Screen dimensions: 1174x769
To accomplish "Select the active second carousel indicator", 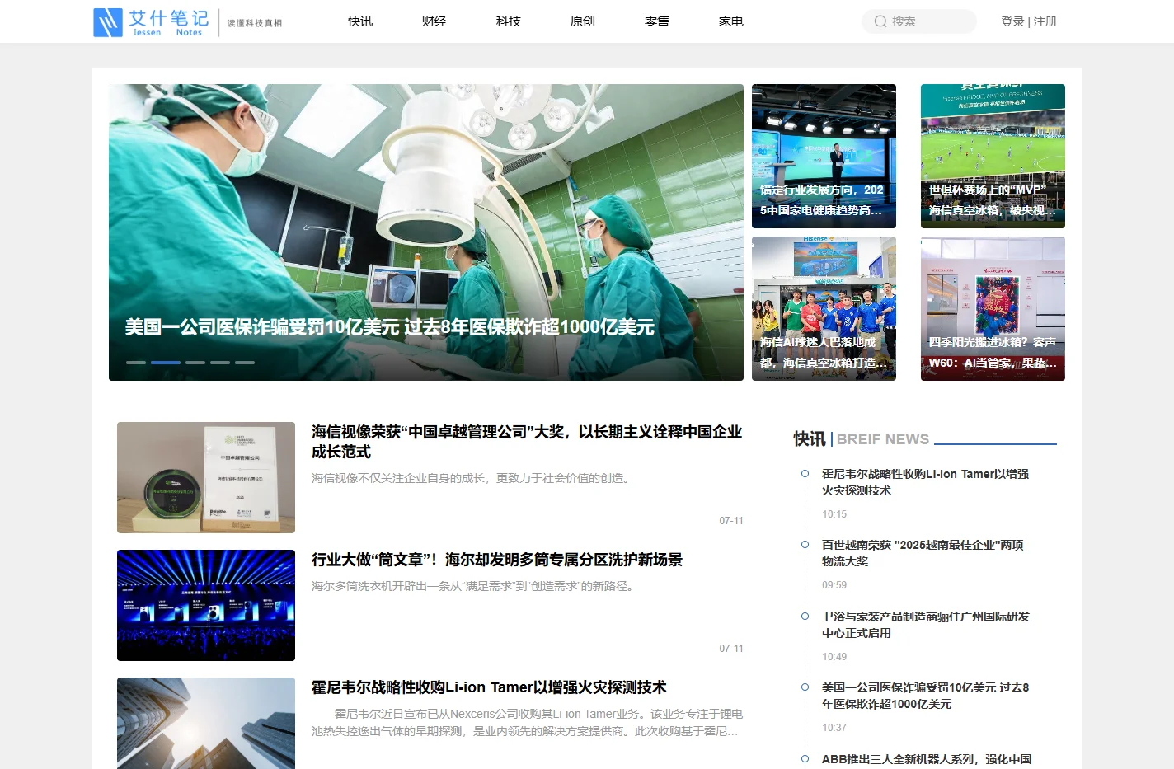I will coord(166,363).
